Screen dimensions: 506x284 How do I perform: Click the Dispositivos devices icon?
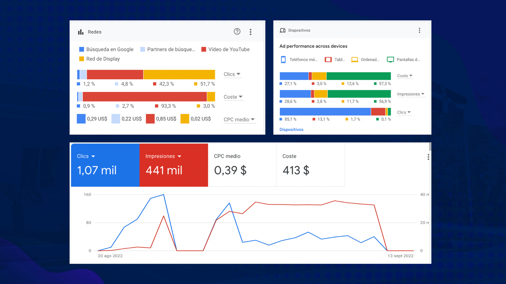(282, 30)
